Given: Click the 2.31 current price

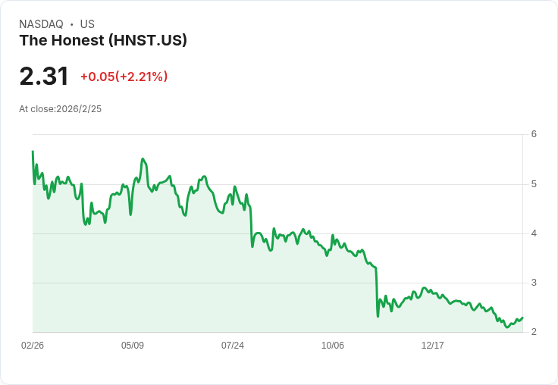Looking at the screenshot, I should pyautogui.click(x=44, y=76).
